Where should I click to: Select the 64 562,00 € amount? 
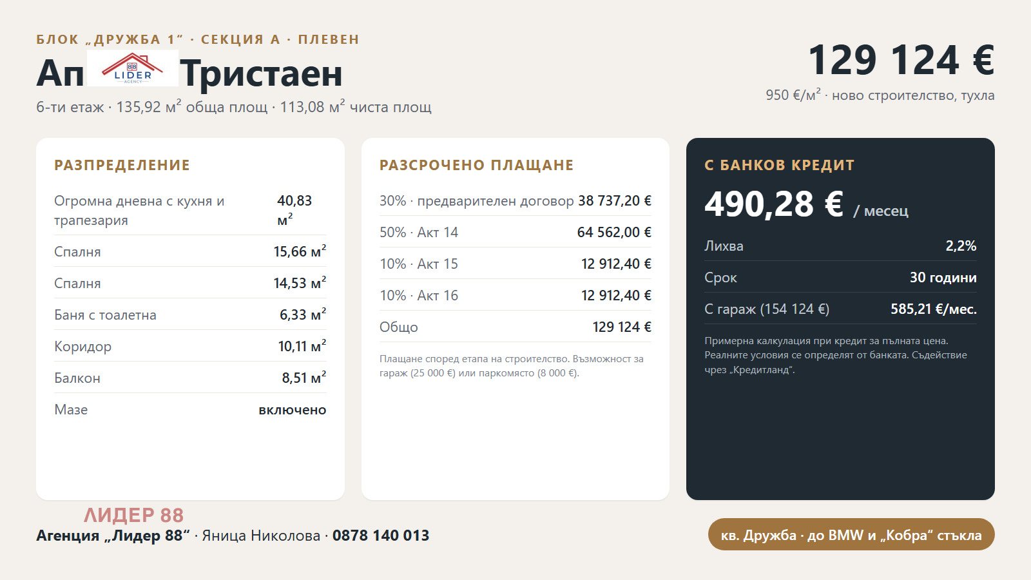tap(614, 232)
